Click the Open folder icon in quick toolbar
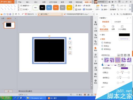133x100 pixels. (x=2, y=14)
